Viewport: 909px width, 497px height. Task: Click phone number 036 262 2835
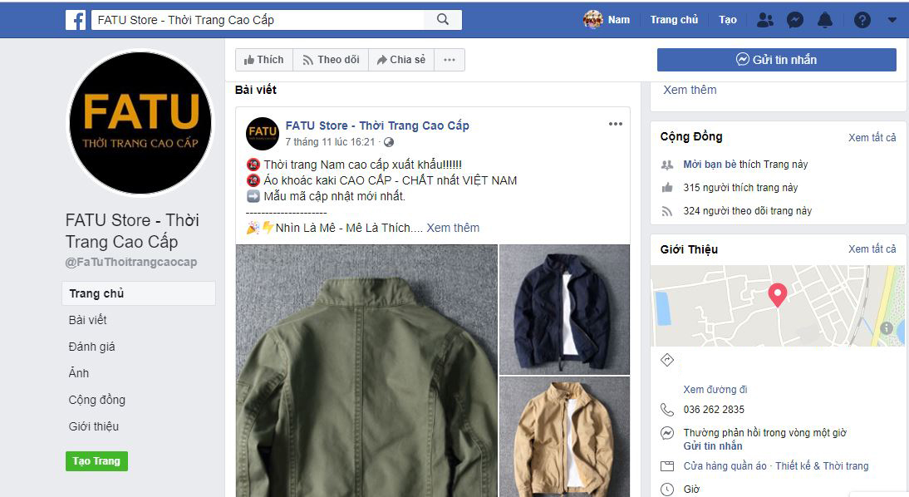tap(714, 410)
